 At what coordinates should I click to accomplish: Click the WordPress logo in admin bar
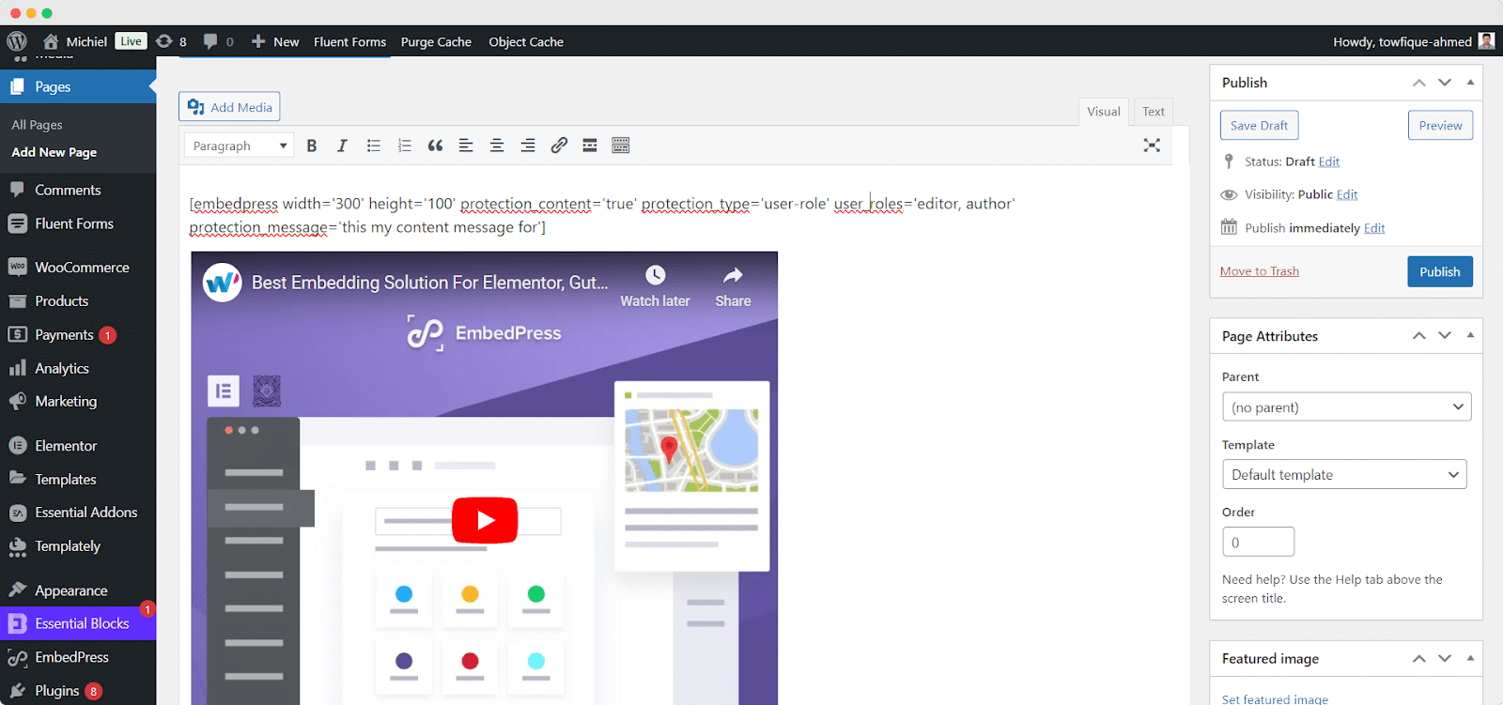pos(16,41)
